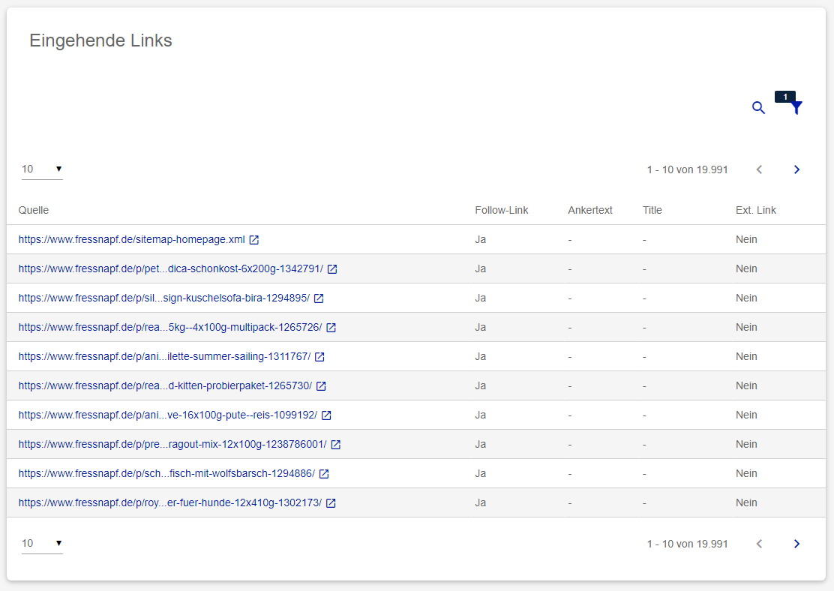Open the er-fuer-hunde-12x410g-1302173 link
Viewport: 834px width, 591px height.
pyautogui.click(x=170, y=502)
